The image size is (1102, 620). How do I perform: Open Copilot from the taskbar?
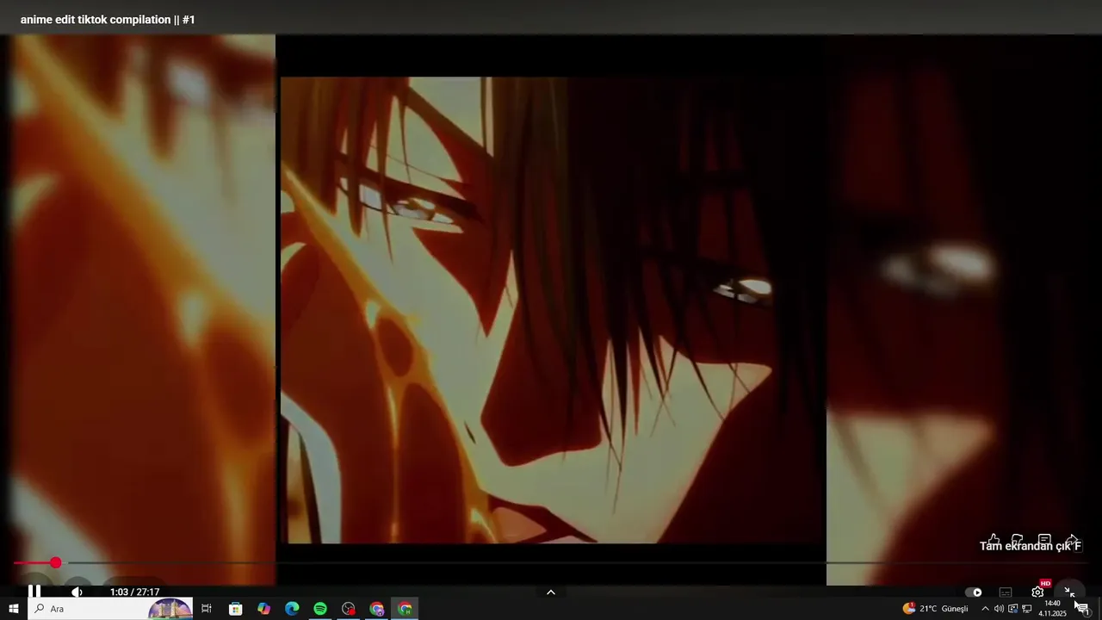[x=263, y=609]
